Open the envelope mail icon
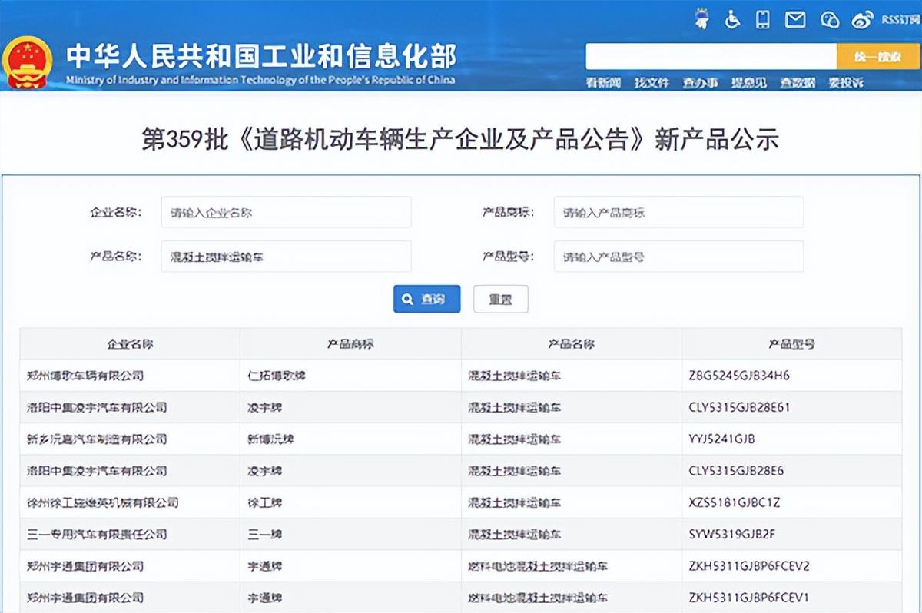 pyautogui.click(x=795, y=20)
